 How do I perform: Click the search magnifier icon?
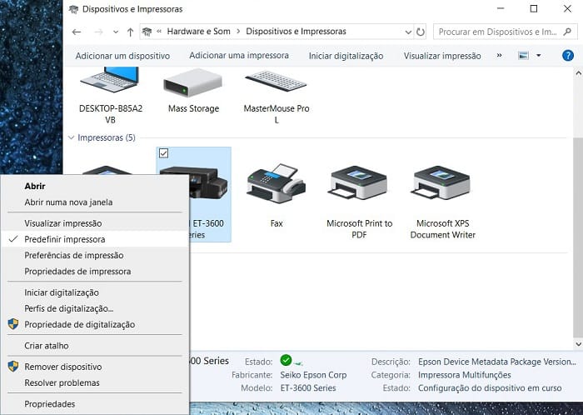click(567, 32)
